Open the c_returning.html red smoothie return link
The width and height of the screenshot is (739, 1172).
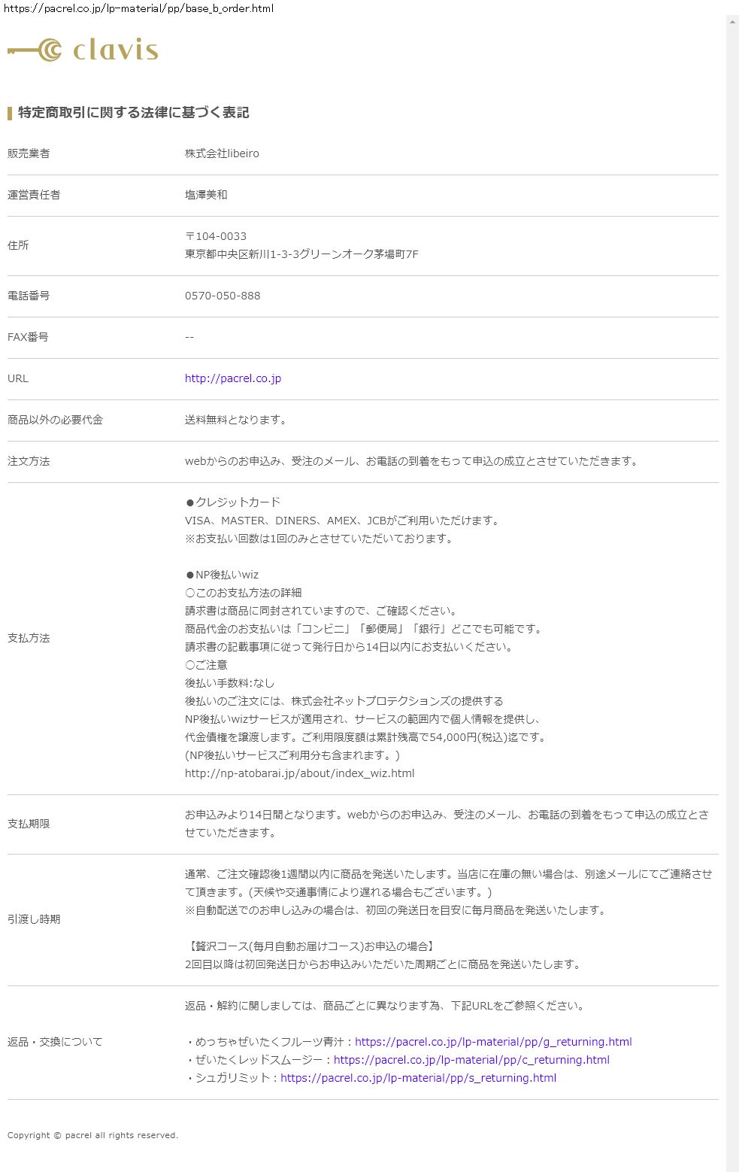pyautogui.click(x=471, y=1060)
